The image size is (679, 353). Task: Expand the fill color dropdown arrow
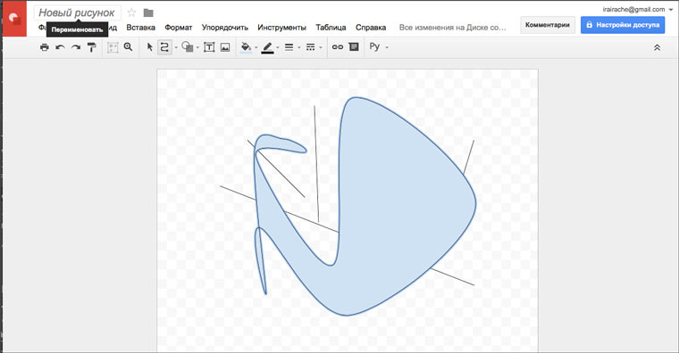256,47
